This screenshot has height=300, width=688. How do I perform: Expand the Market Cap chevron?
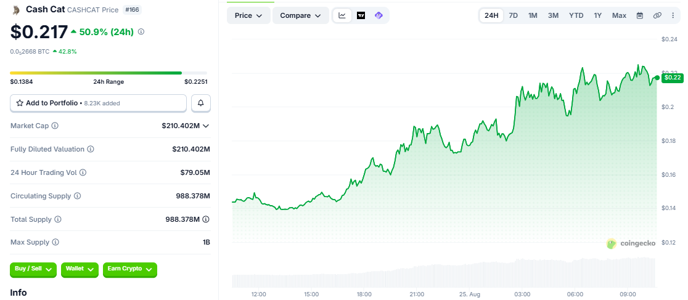[x=206, y=126]
